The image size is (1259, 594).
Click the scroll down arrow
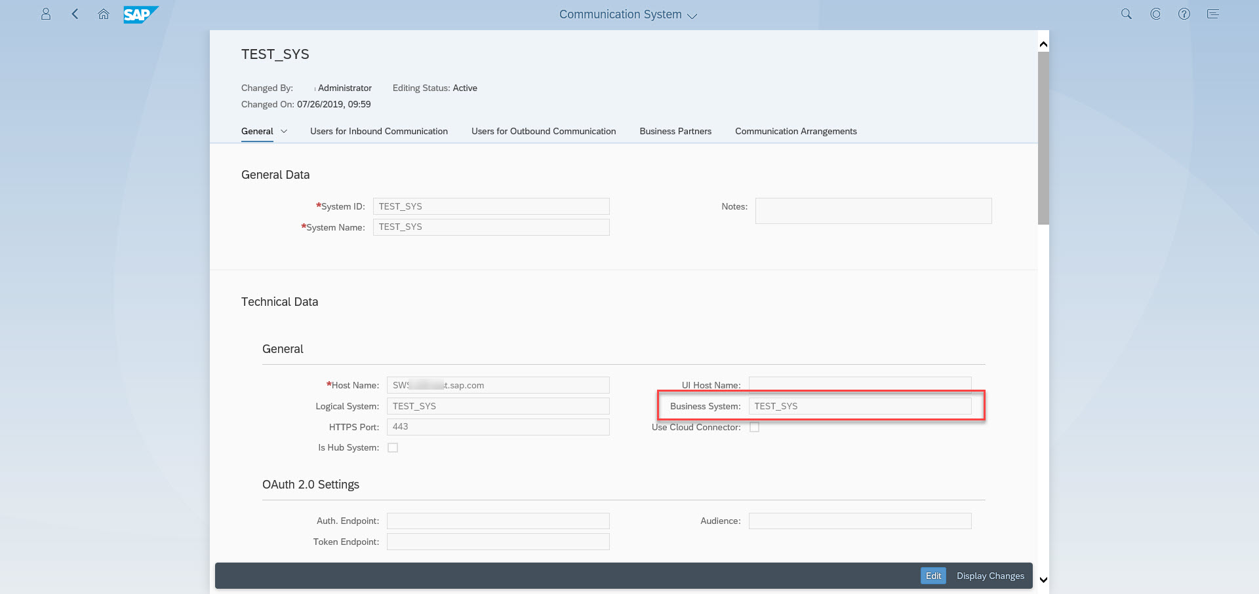pyautogui.click(x=1043, y=580)
